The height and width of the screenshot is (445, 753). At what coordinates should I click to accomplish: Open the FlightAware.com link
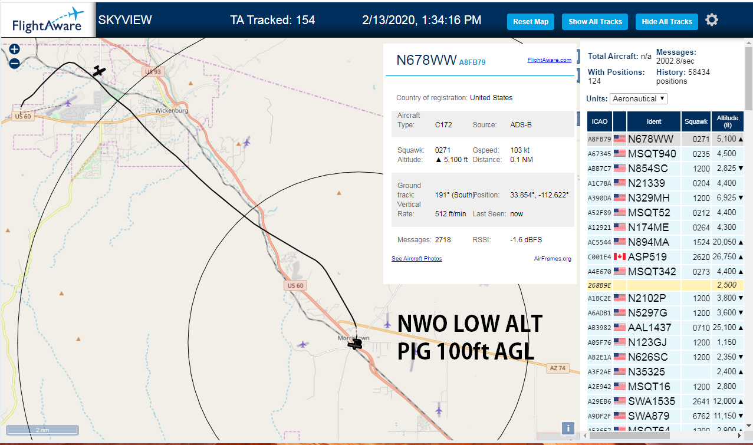(549, 60)
